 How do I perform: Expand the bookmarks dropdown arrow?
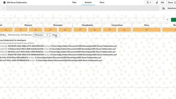point(150,2)
